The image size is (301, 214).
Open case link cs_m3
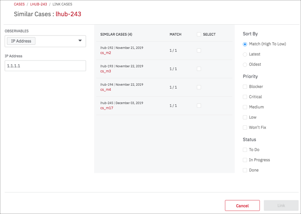106,71
